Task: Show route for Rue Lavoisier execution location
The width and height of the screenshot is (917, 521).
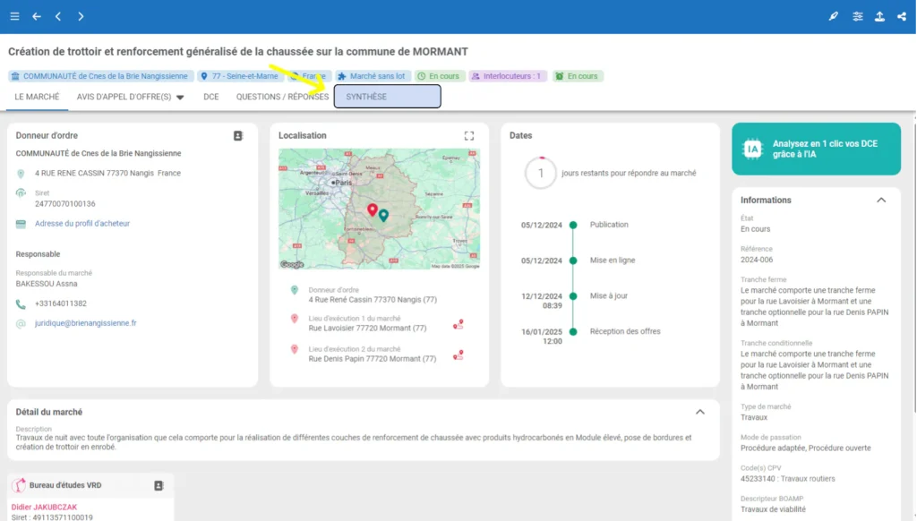Action: click(x=458, y=324)
